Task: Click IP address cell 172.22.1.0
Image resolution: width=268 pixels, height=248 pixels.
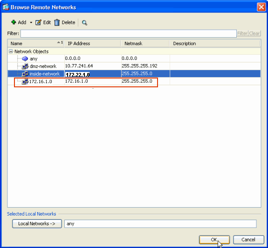Action: coord(77,75)
